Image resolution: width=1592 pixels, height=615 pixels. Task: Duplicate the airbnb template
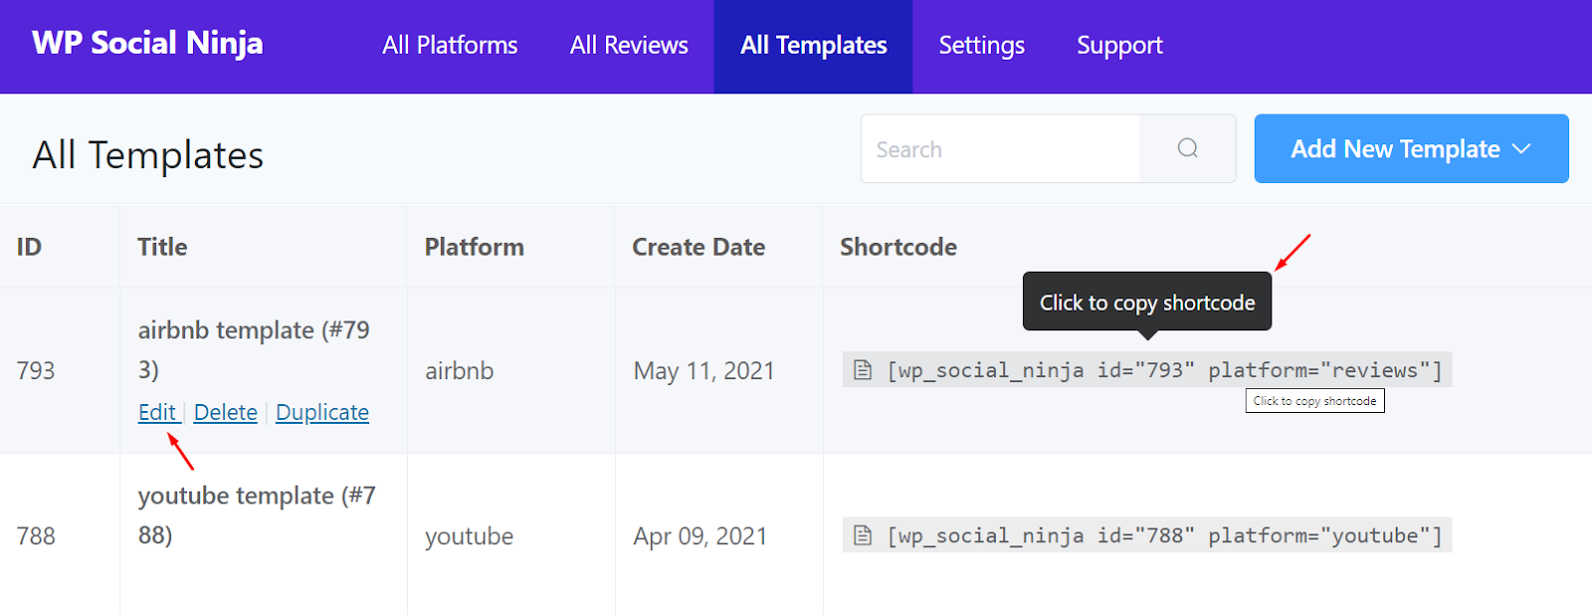[322, 412]
